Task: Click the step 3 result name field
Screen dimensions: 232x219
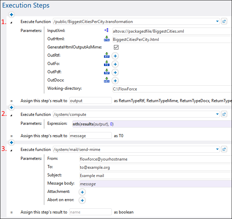Action: pos(90,212)
